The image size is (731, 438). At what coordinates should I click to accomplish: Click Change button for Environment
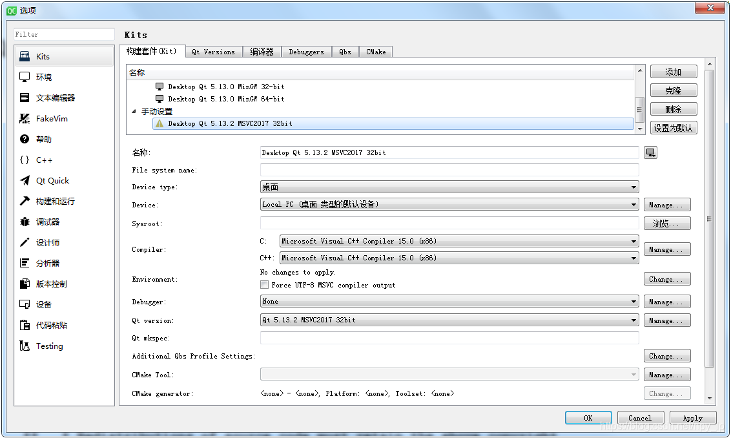point(667,279)
